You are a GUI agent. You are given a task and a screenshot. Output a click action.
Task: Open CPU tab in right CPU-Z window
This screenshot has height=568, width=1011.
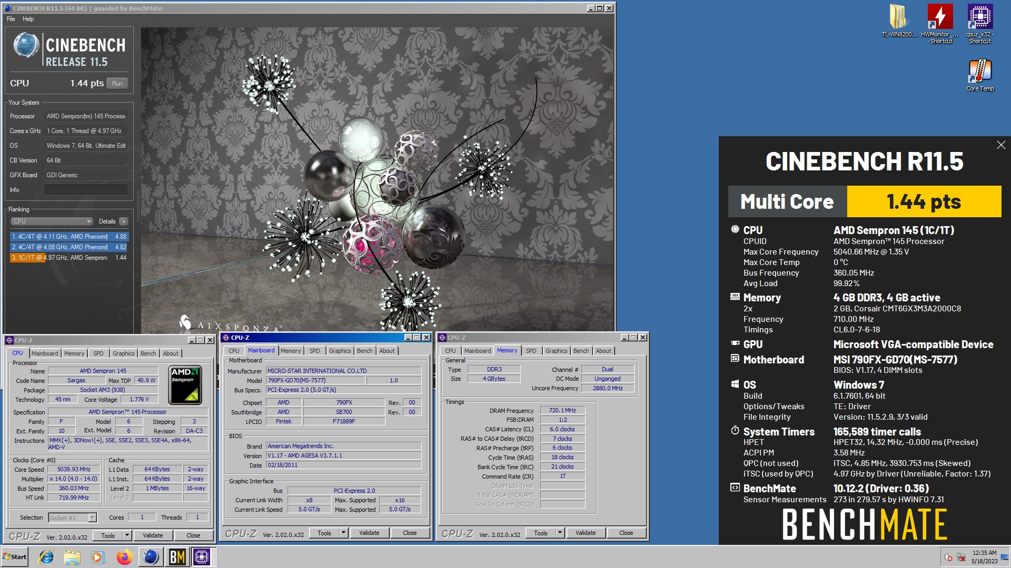tap(450, 351)
